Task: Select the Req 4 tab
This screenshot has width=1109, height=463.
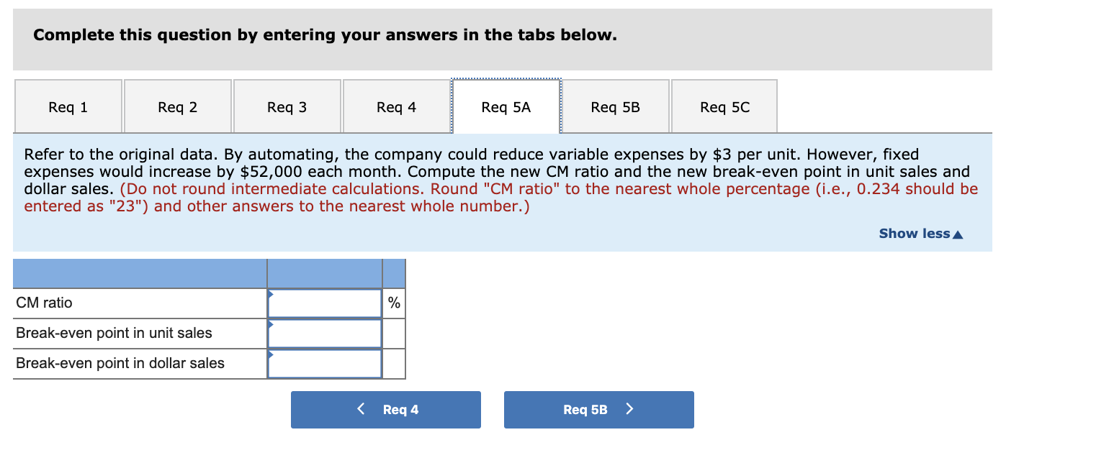Action: pos(396,106)
